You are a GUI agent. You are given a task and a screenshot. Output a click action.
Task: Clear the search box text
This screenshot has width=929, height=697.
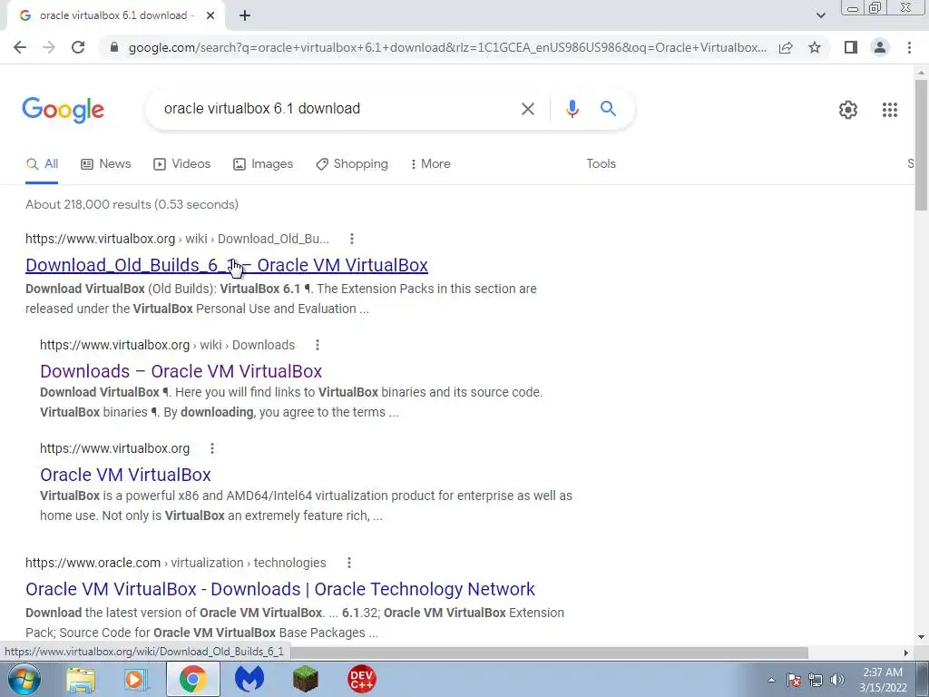(527, 109)
